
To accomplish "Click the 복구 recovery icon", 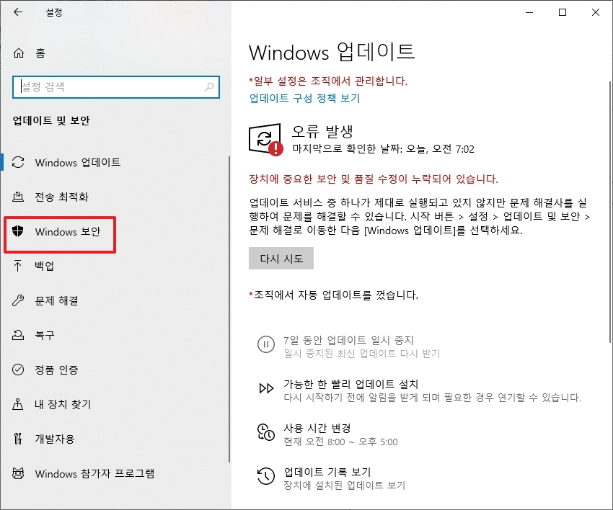I will [x=18, y=335].
